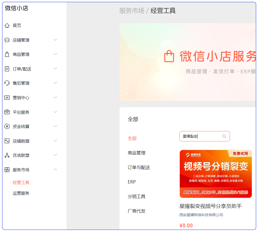Click the network nodes icon for 优选联盟

(7, 155)
